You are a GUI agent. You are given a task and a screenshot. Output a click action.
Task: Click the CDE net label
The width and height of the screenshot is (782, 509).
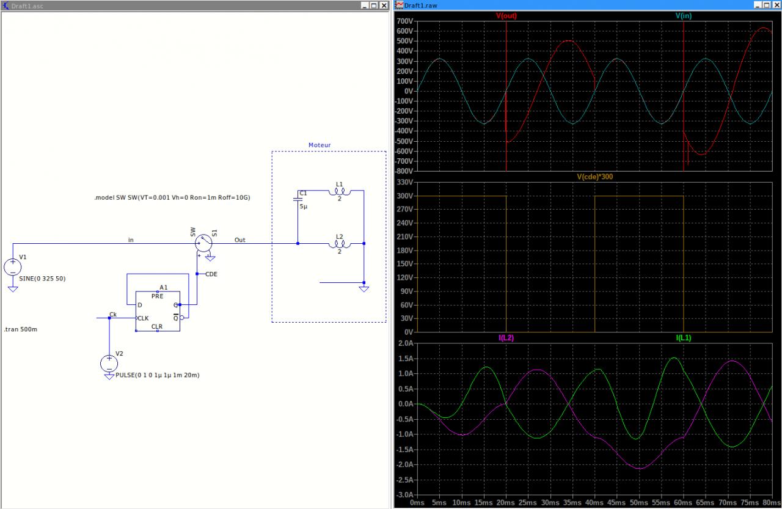pyautogui.click(x=211, y=274)
